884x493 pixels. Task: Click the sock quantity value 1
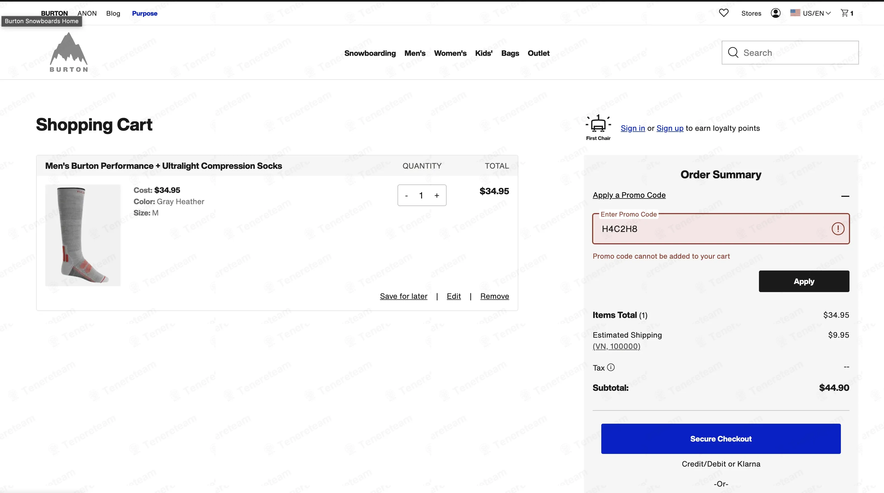[x=421, y=196]
